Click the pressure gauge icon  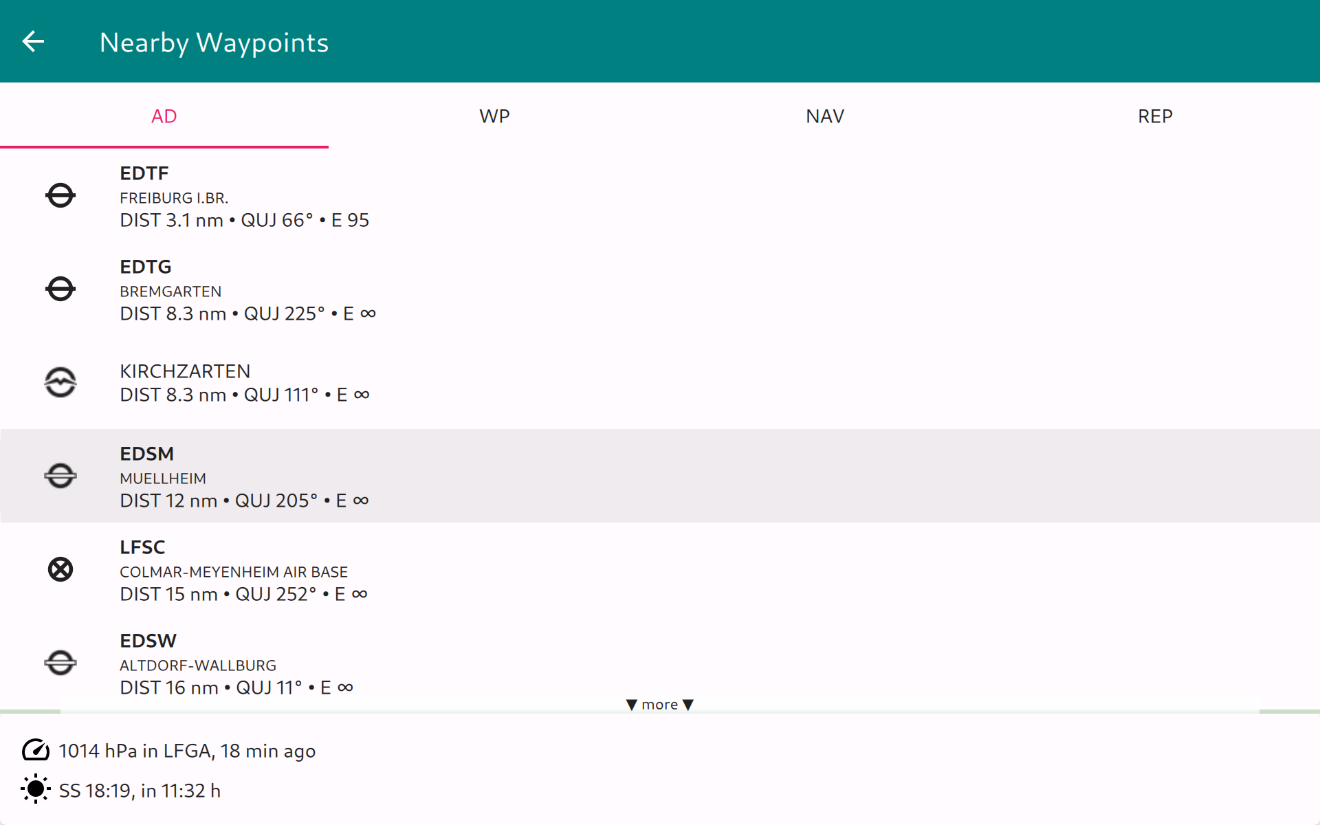pos(36,750)
